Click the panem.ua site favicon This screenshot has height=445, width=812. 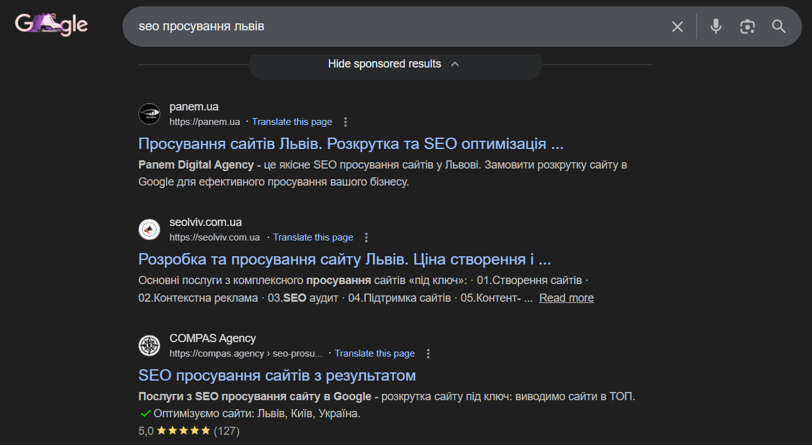pyautogui.click(x=149, y=114)
